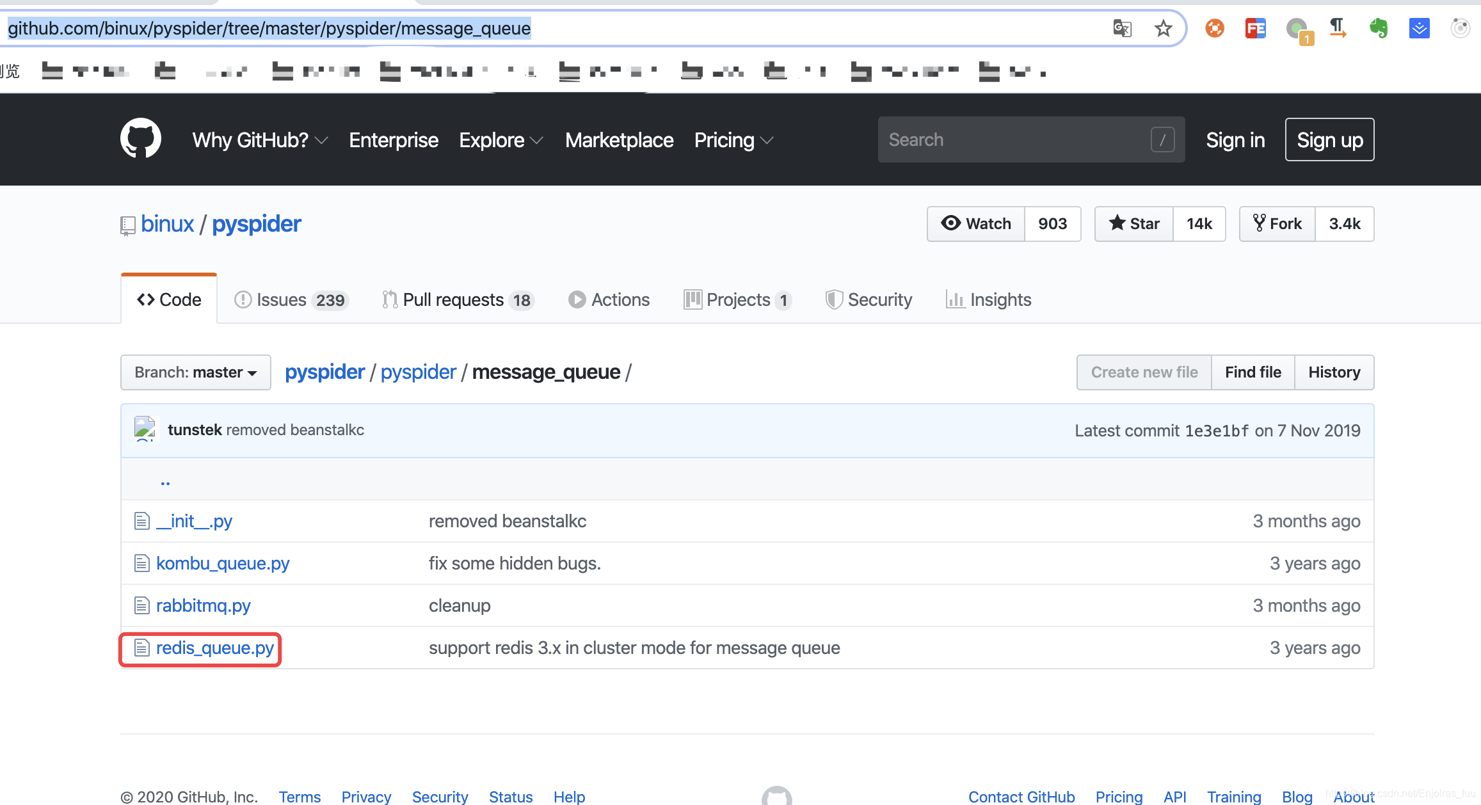This screenshot has height=805, width=1481.
Task: Click the file icon next to rabbitmq.py
Action: [141, 605]
